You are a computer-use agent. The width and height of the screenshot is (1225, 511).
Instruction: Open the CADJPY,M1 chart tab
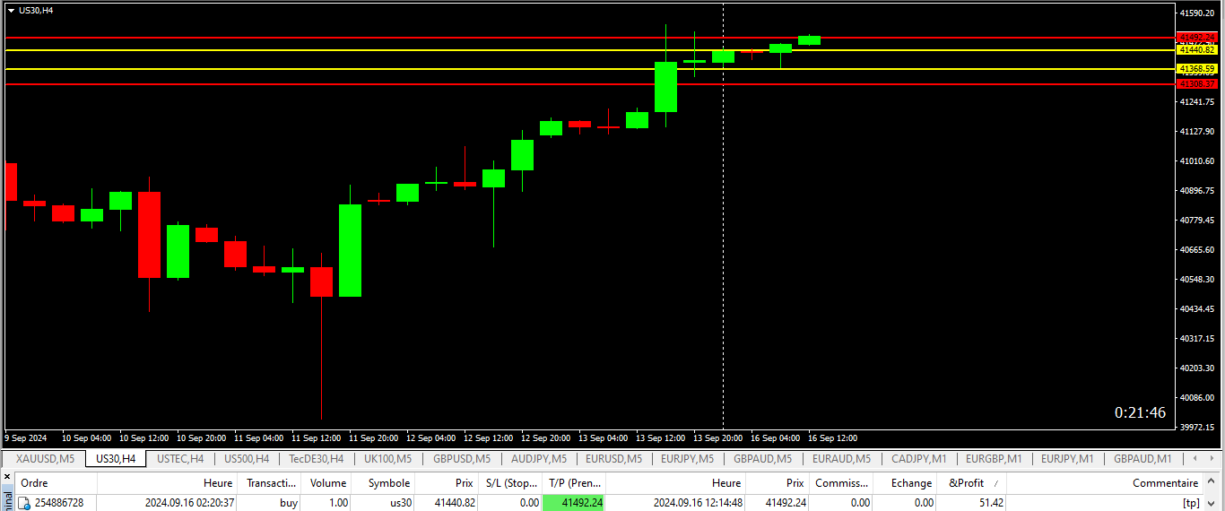click(x=918, y=458)
